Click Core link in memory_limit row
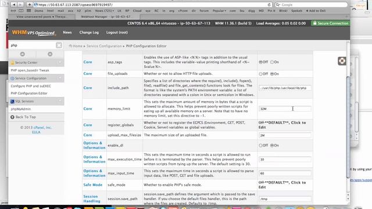The width and height of the screenshot is (372, 209). click(88, 109)
